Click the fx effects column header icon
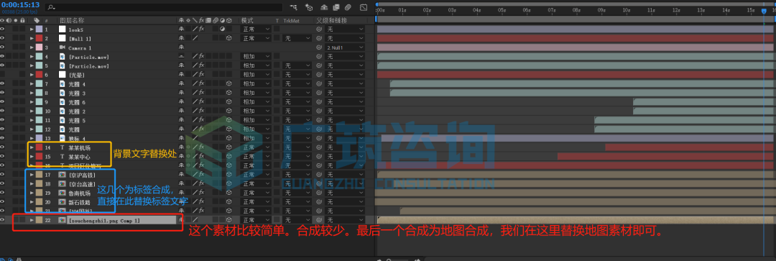The width and height of the screenshot is (776, 261). 201,20
